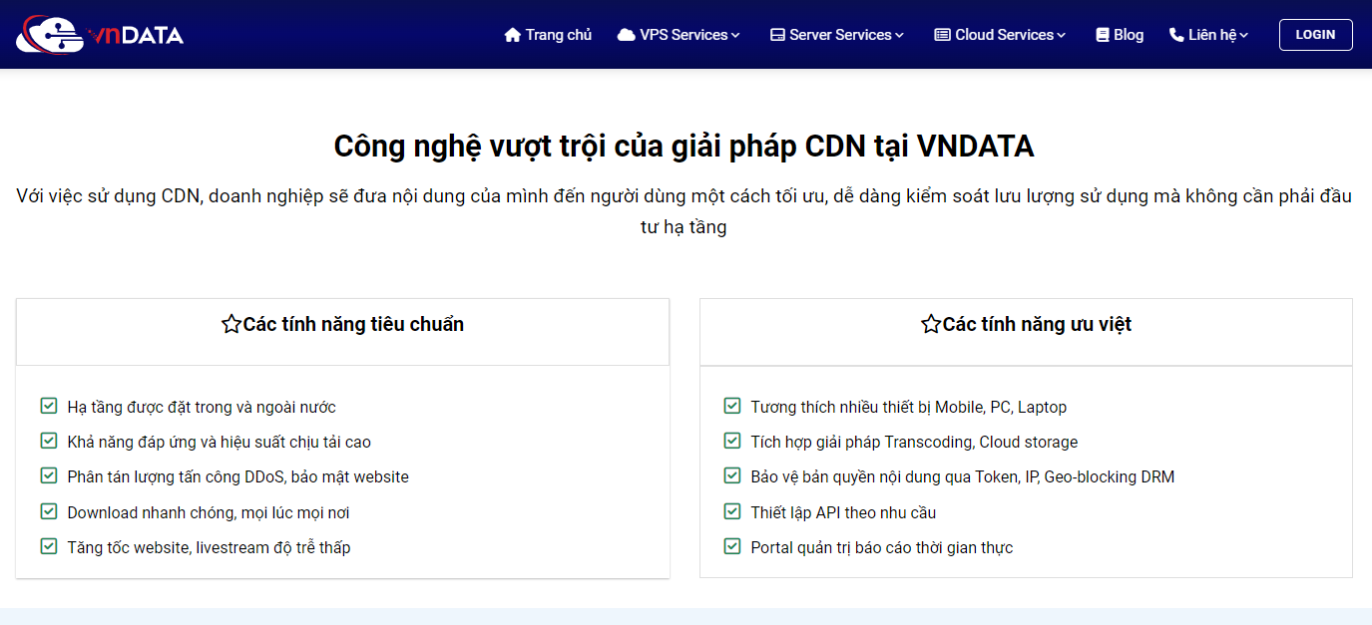Screen dimensions: 1372x625
Task: Open the Liên hệ menu
Action: [1209, 35]
